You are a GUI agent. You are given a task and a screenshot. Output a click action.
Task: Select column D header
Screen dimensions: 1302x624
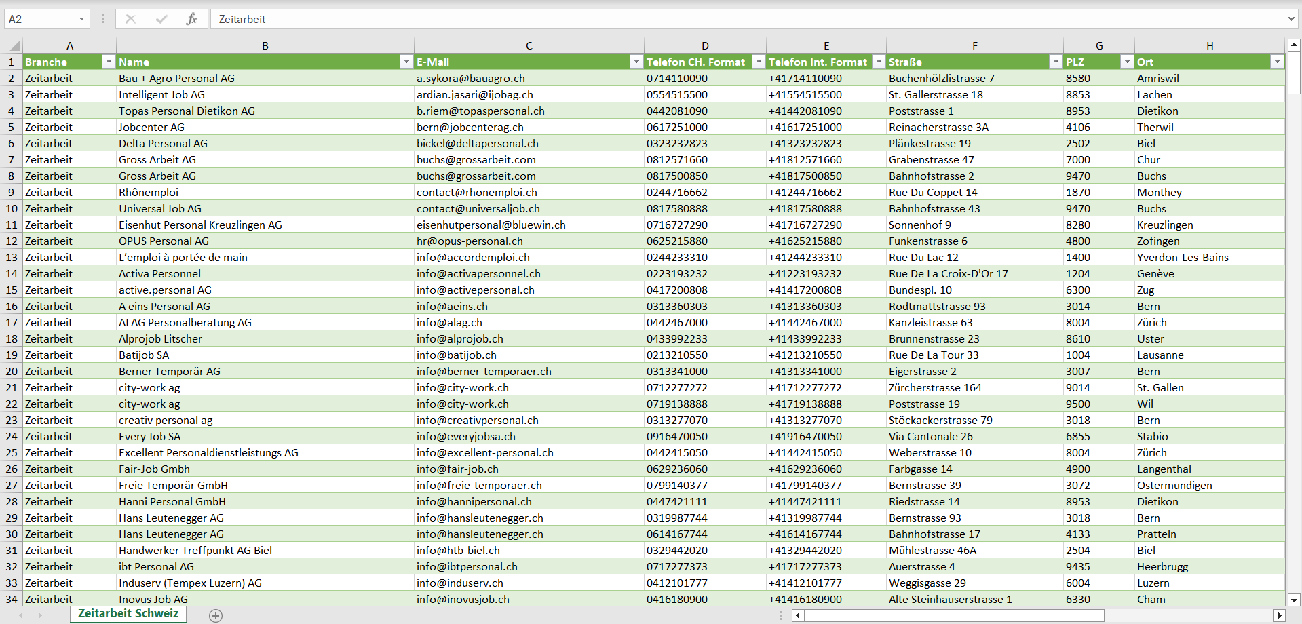click(x=706, y=46)
